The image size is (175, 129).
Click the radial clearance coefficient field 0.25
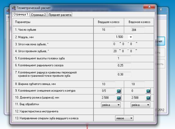tap(124, 65)
